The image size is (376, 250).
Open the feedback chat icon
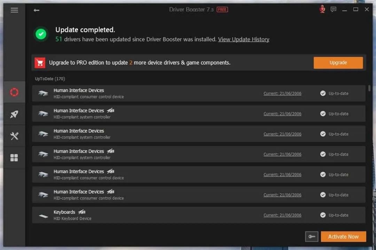pos(333,9)
